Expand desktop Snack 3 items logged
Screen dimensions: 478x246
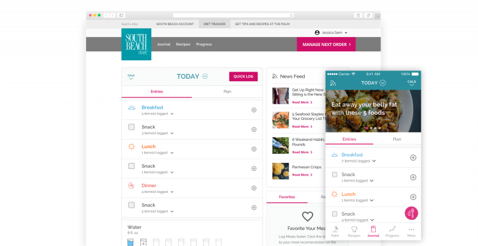coord(172,133)
